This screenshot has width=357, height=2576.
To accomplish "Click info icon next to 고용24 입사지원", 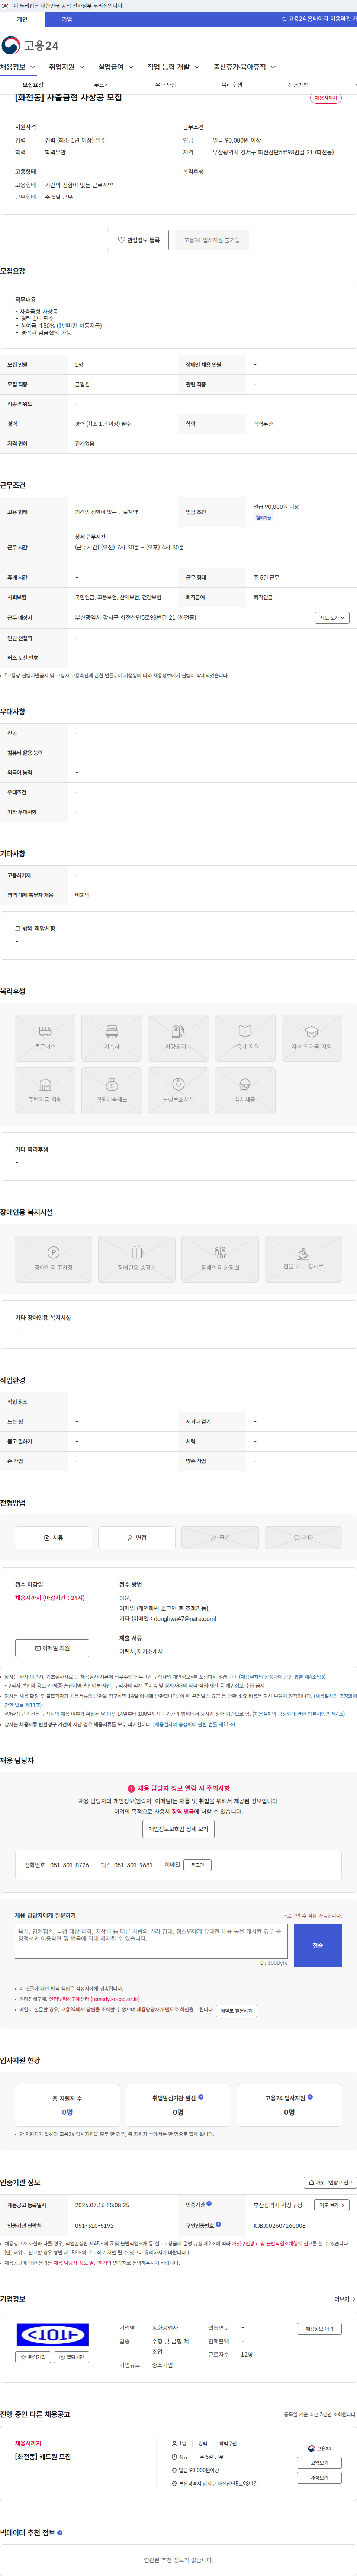I will tap(310, 2097).
